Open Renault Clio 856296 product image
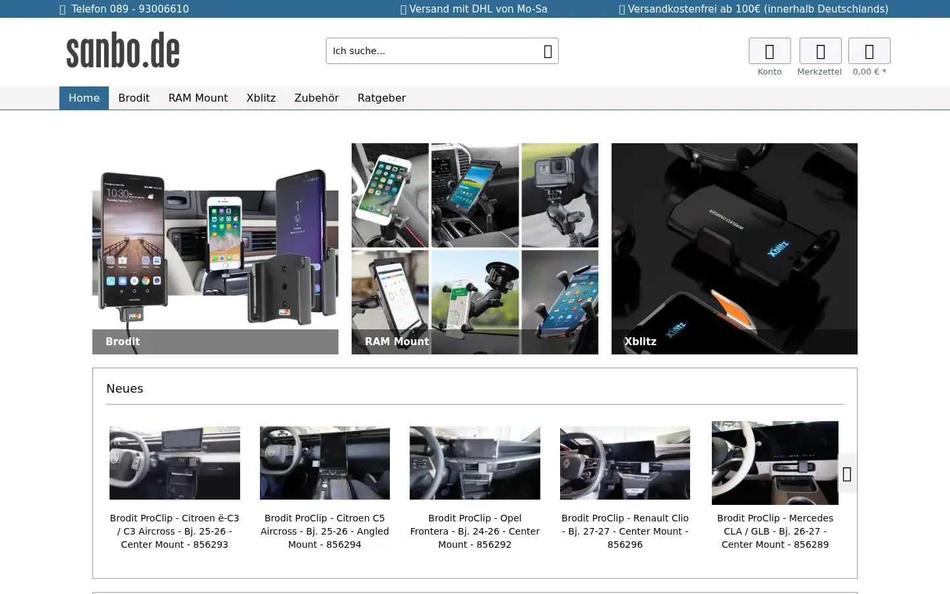The image size is (950, 594). 625,463
